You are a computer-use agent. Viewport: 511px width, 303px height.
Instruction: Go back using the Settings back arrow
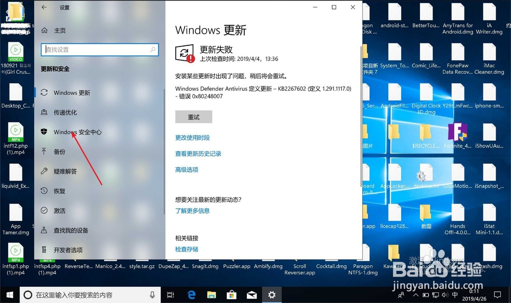coord(44,7)
